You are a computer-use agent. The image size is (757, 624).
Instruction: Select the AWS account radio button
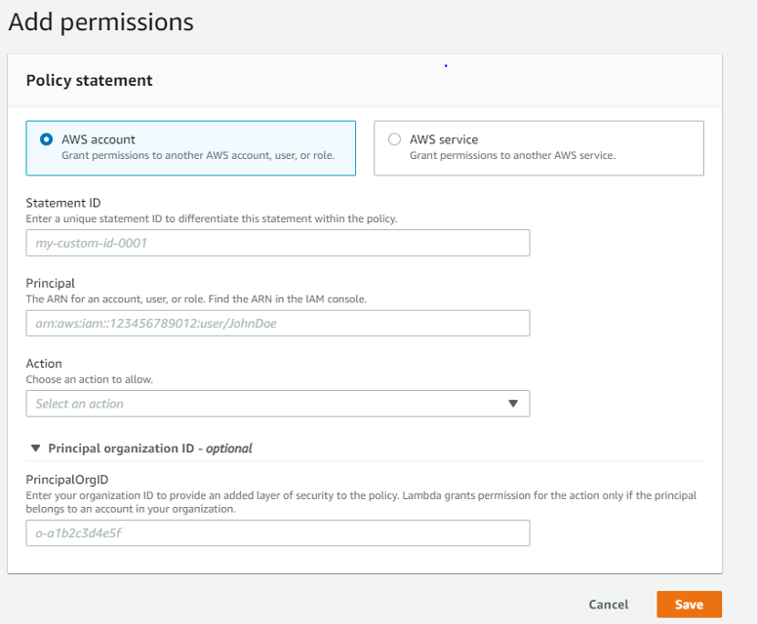pos(46,139)
